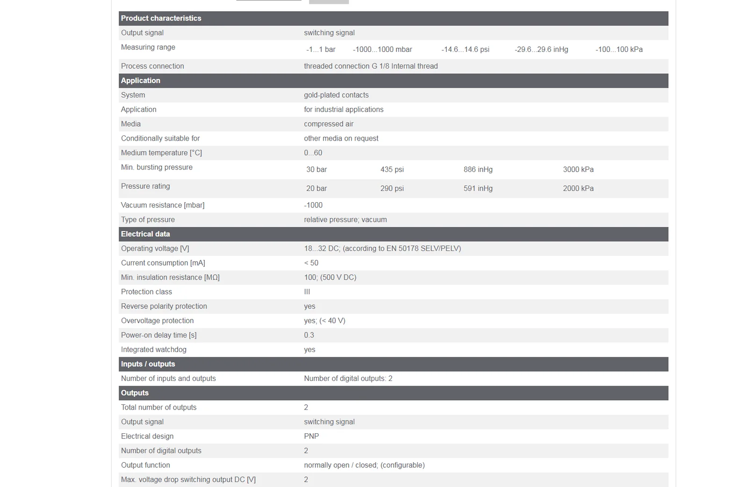Click "for industrial applications" text

(x=344, y=110)
